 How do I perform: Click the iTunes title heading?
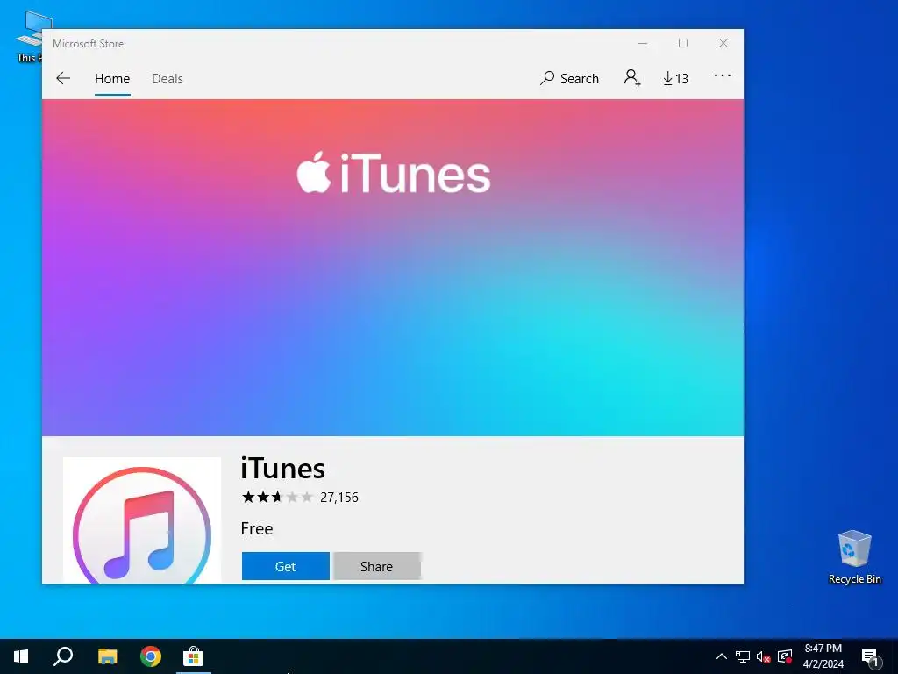(x=283, y=469)
